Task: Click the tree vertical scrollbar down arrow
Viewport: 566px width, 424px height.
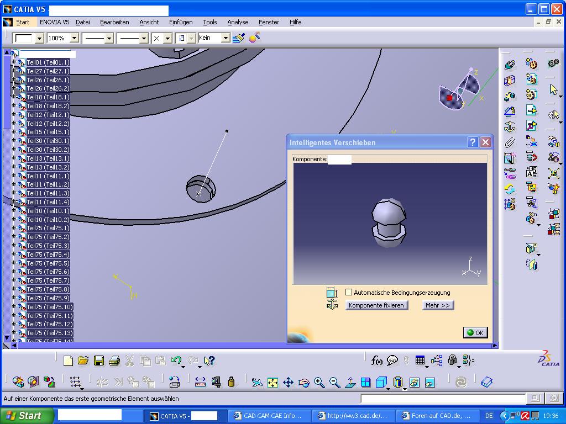Action: click(x=7, y=338)
